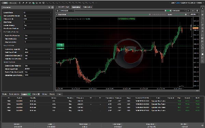The image size is (205, 128).
Task: Start the backtest with play button
Action: click(x=188, y=11)
